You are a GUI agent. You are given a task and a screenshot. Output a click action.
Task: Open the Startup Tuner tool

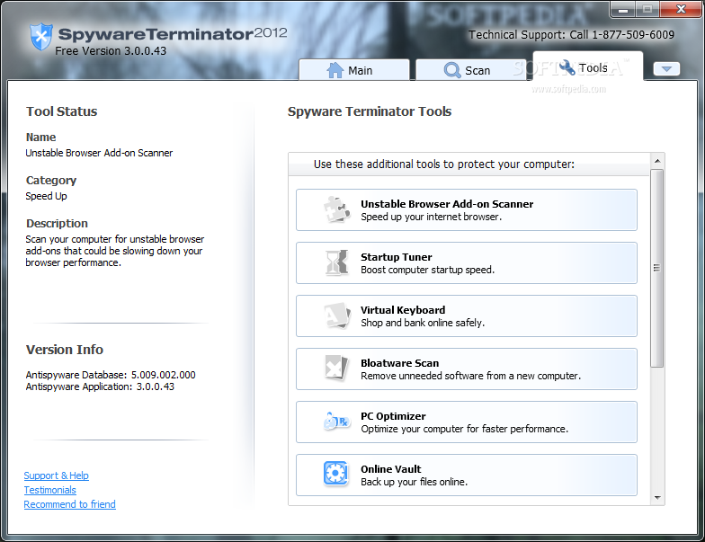point(466,262)
